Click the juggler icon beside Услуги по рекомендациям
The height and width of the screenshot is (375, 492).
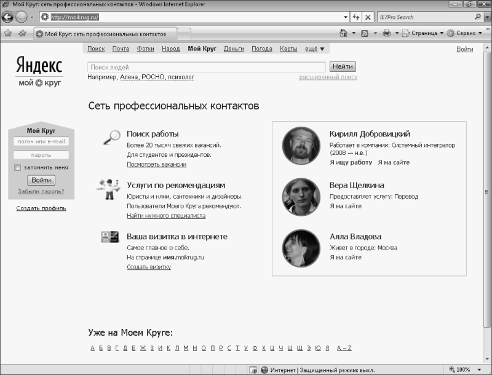pos(109,189)
